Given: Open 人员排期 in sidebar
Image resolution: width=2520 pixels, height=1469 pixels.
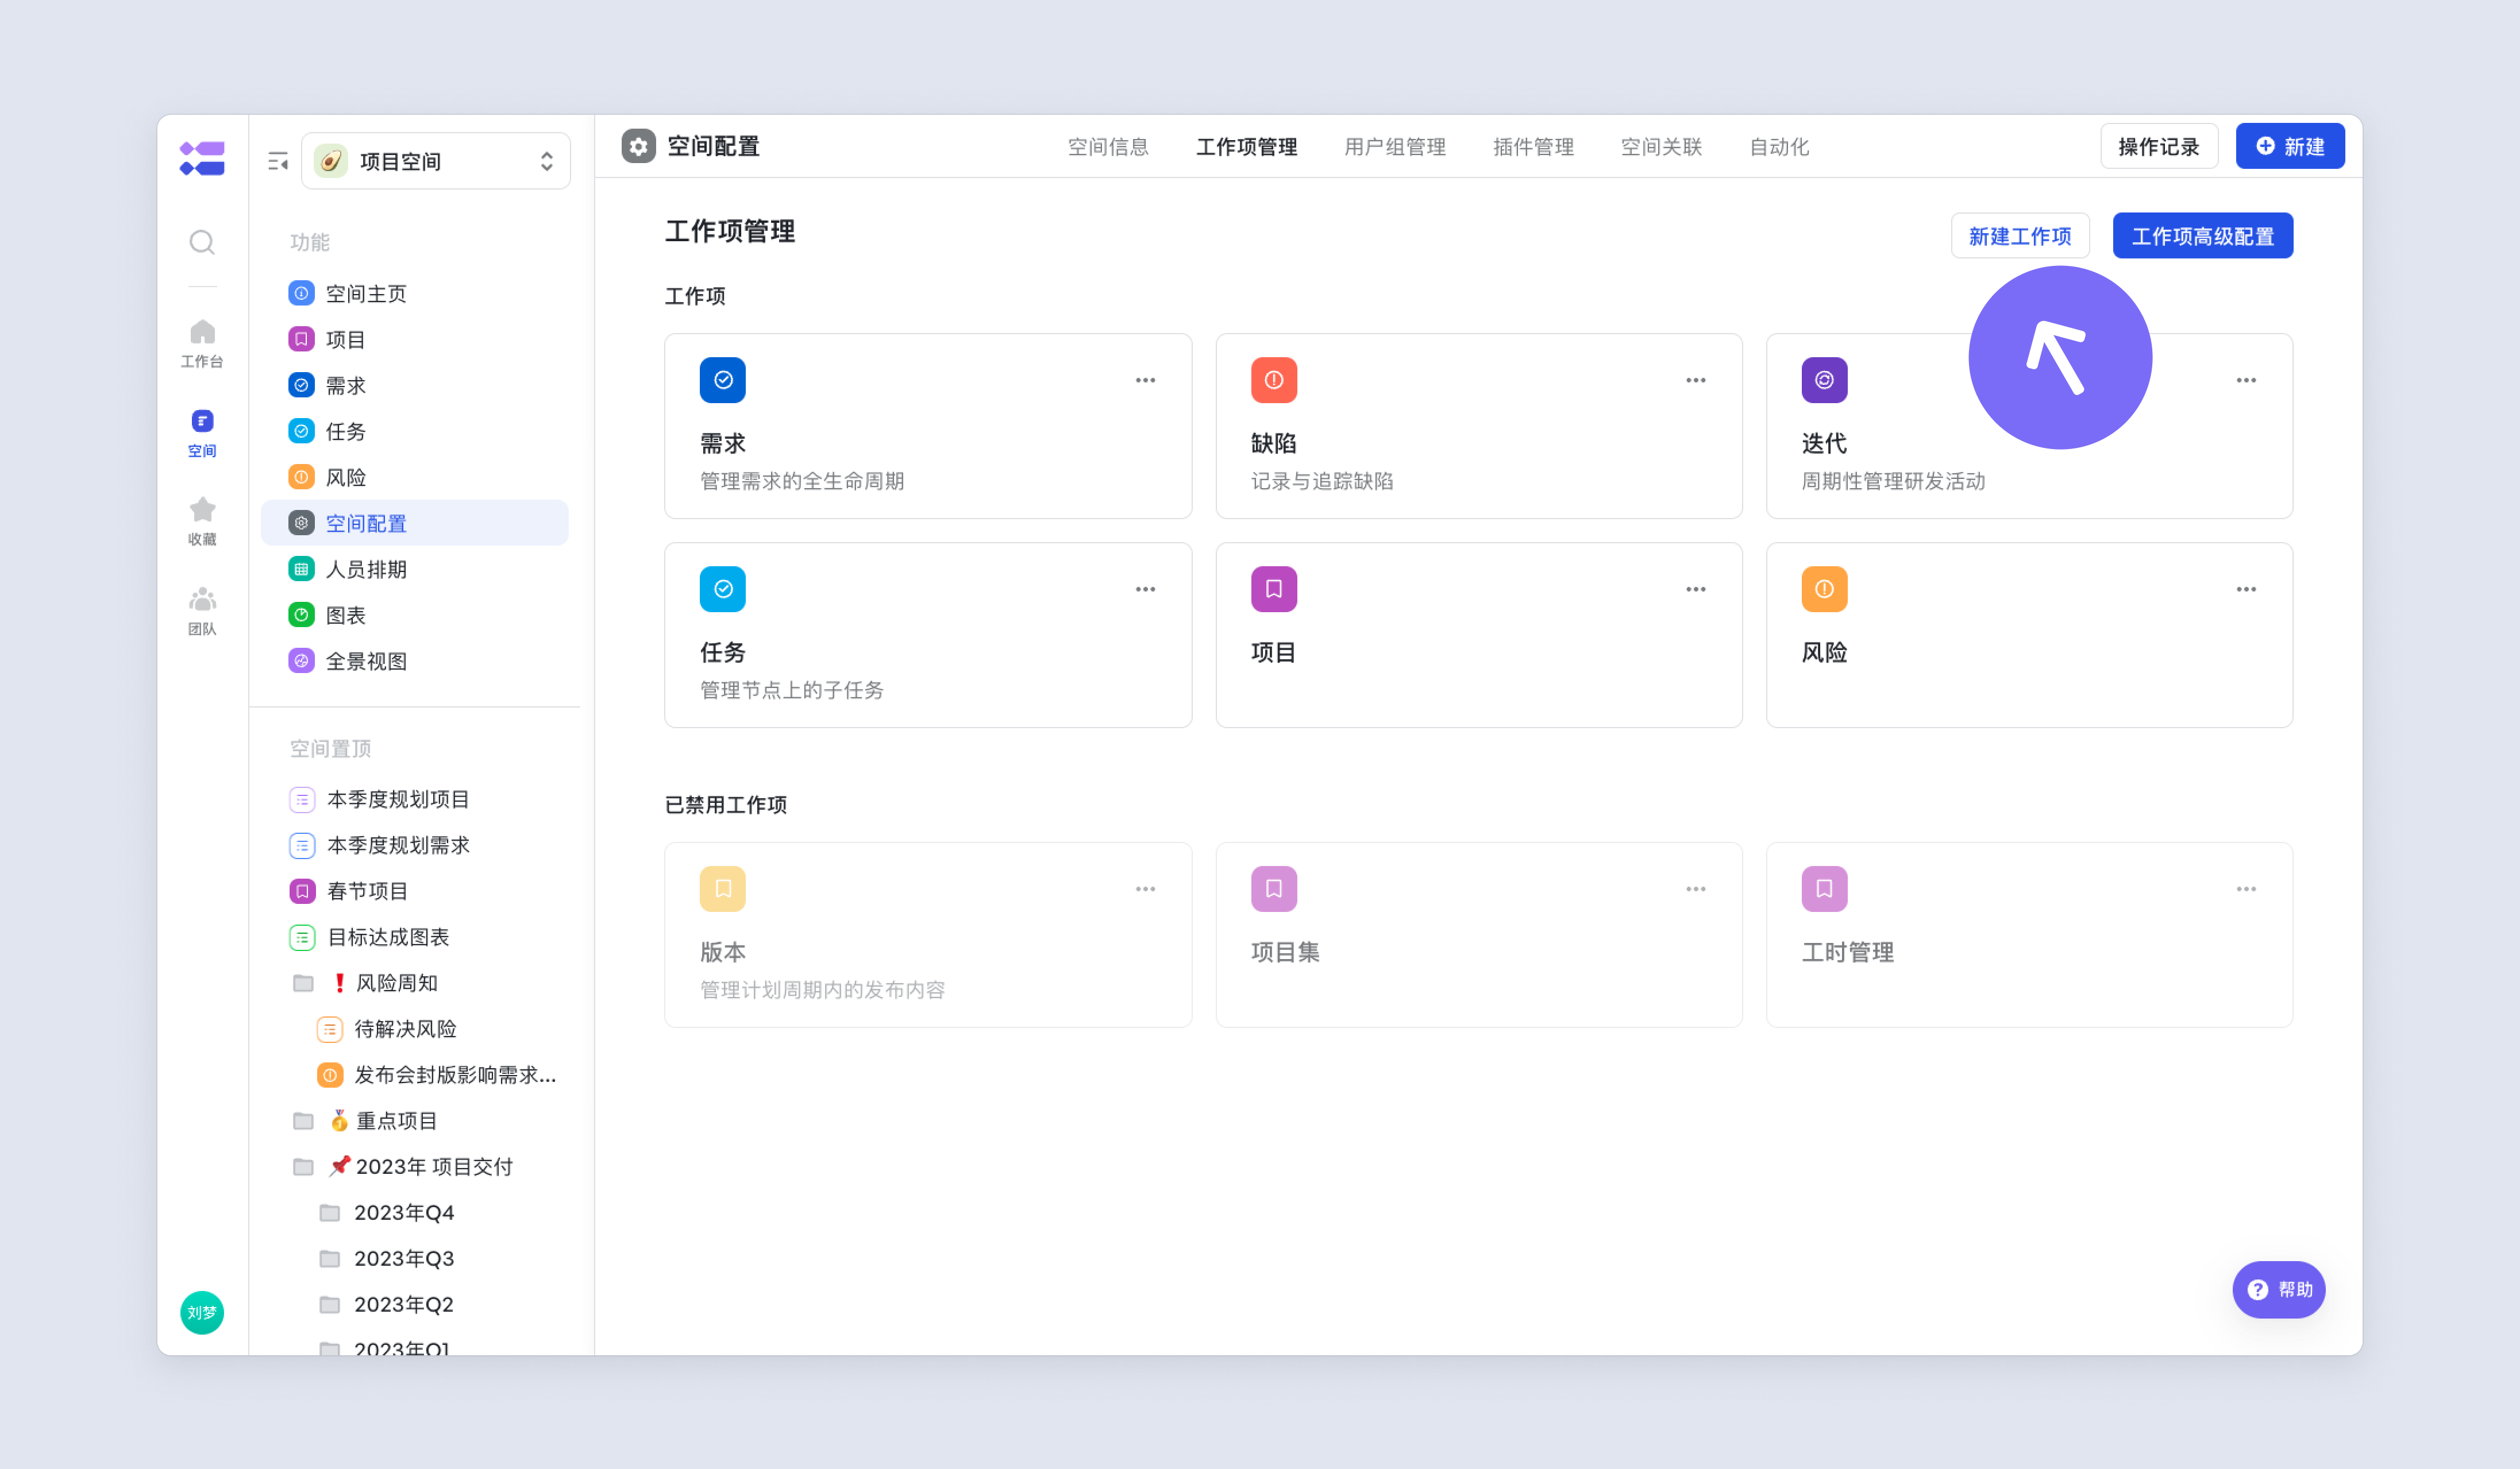Looking at the screenshot, I should click(415, 569).
